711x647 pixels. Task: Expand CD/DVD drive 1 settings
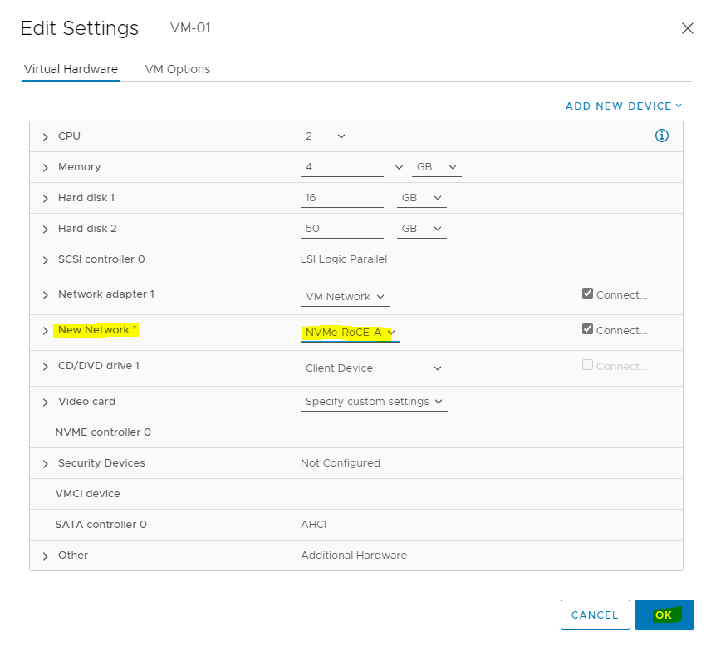pyautogui.click(x=45, y=367)
